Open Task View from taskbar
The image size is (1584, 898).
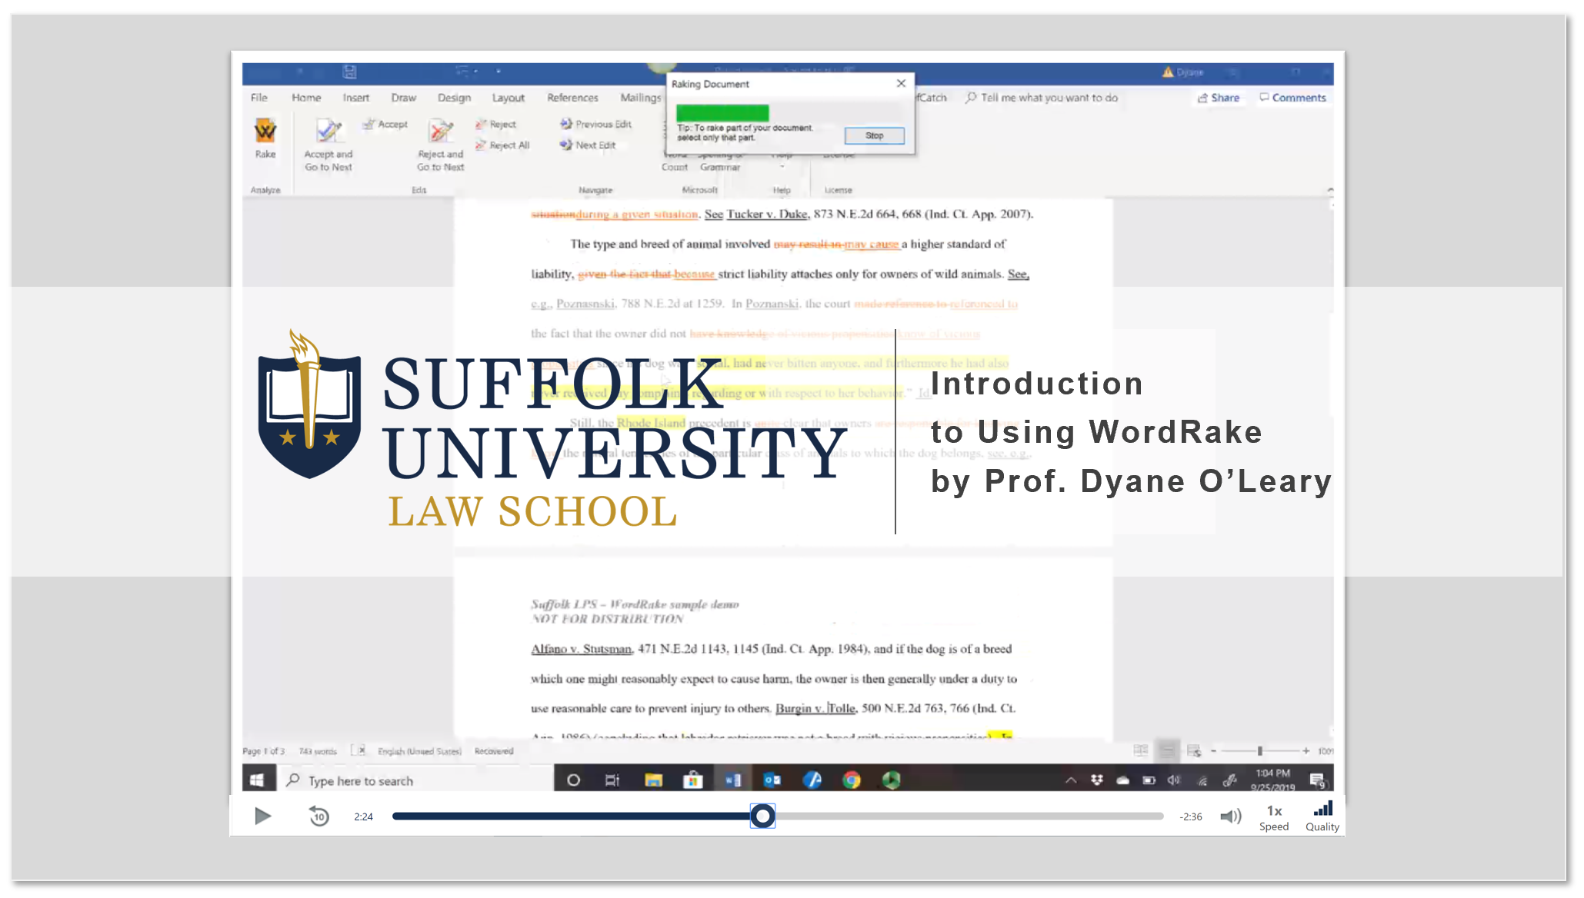612,780
